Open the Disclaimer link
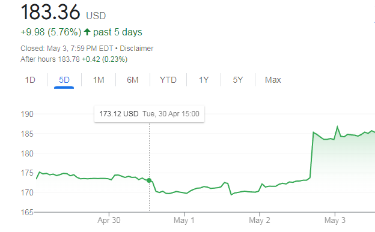375x232 pixels. [x=136, y=49]
